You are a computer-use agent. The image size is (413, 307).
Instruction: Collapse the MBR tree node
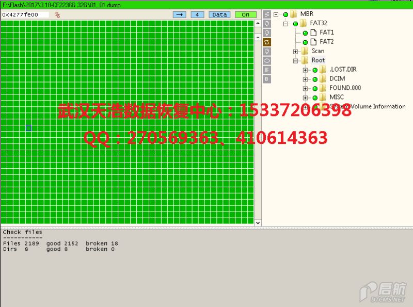click(x=276, y=14)
